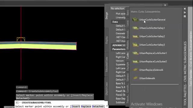Image resolution: width=193 pixels, height=108 pixels.
Task: Switch to the Basic palette tab
Action: click(128, 13)
